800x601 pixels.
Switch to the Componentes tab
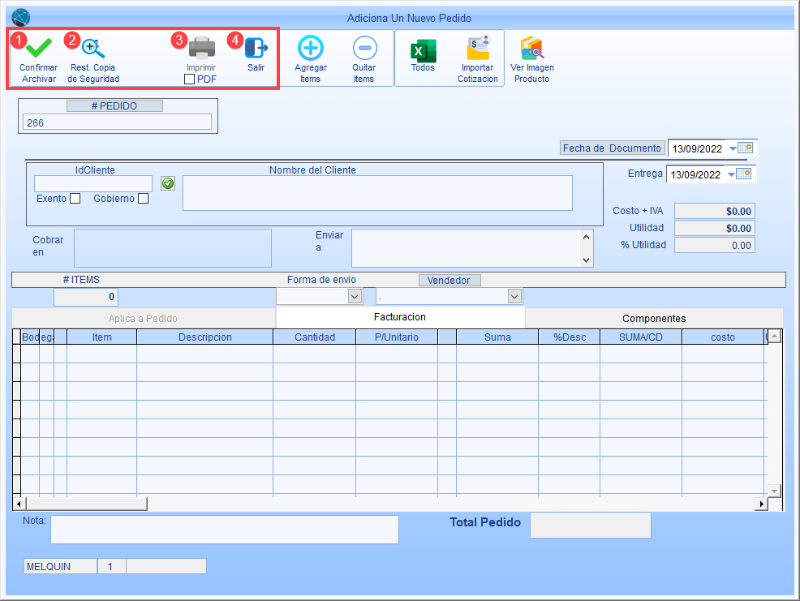(x=654, y=319)
